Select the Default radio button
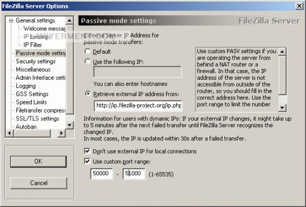 tap(87, 51)
